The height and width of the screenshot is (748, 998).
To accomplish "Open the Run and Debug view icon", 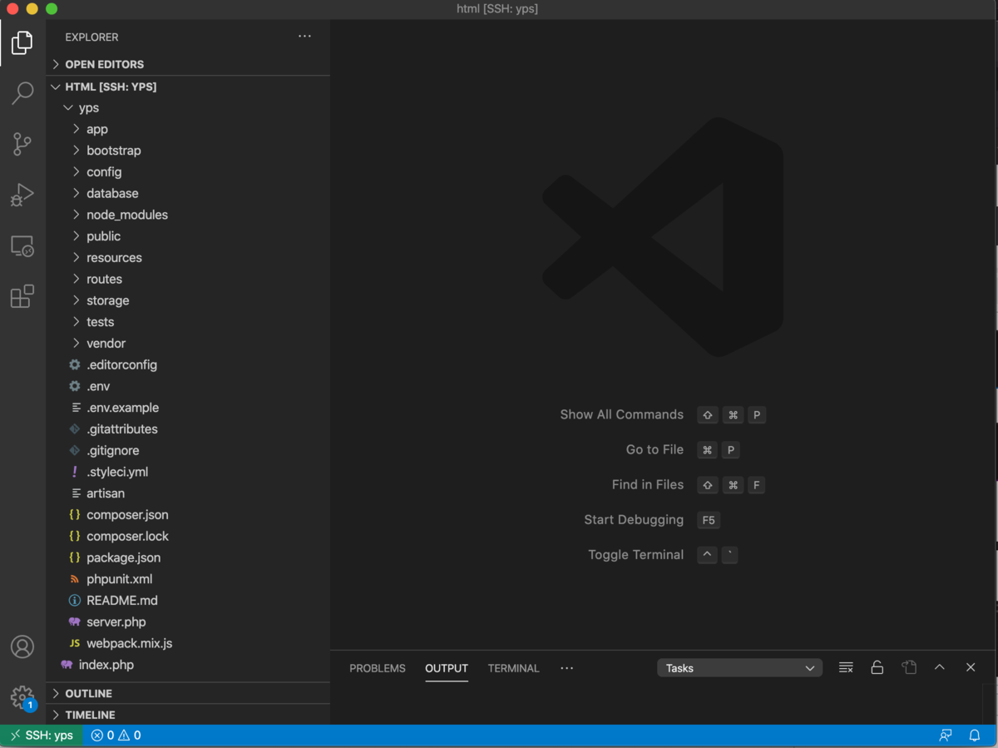I will tap(22, 195).
